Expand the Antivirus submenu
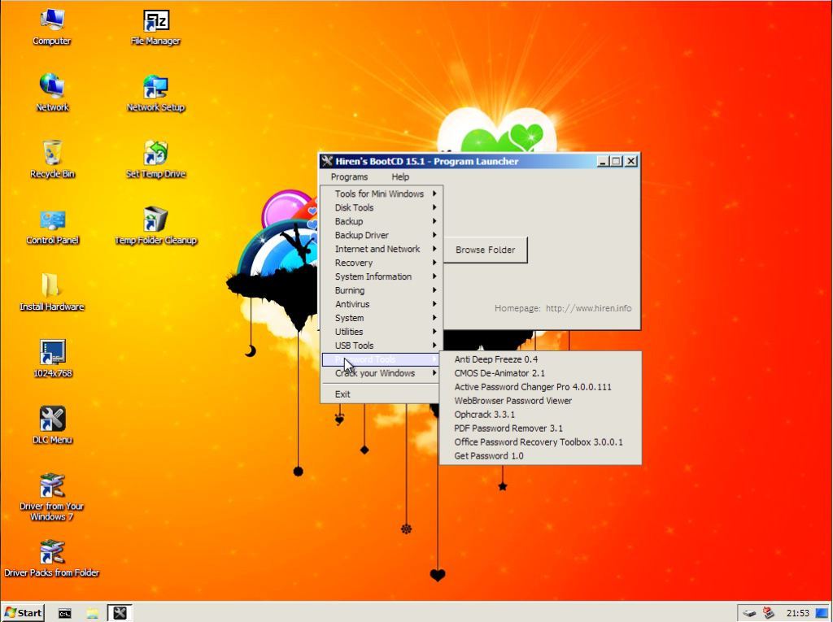833x622 pixels. 382,304
